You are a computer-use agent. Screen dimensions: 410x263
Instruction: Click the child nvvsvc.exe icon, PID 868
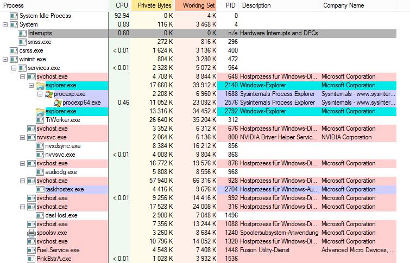click(x=40, y=155)
